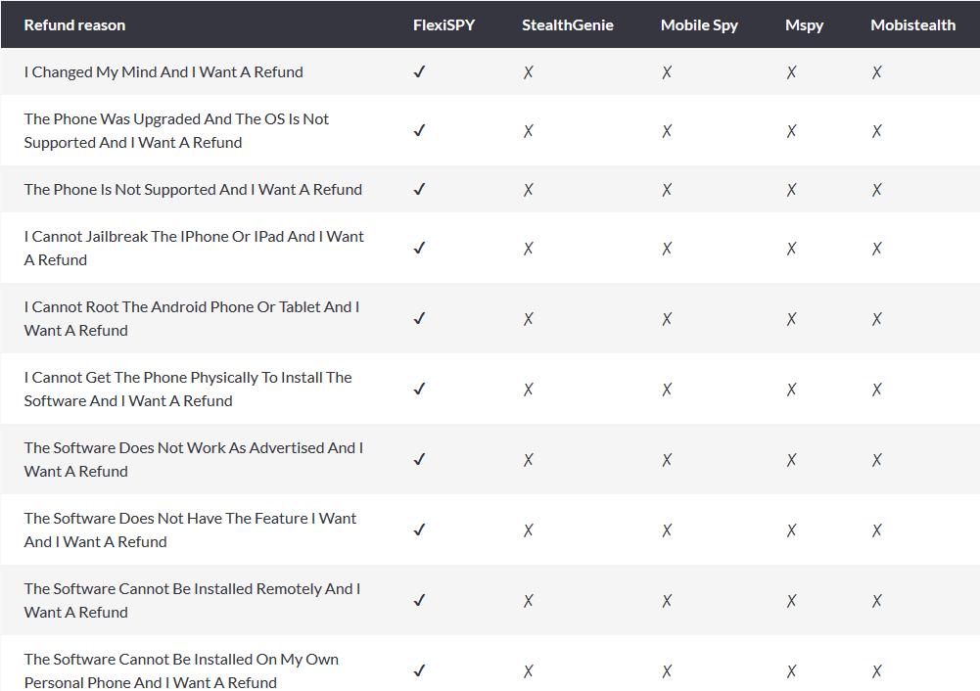Screen dimensions: 980x691
Task: Select the 'Refund reason' column header
Action: point(74,25)
